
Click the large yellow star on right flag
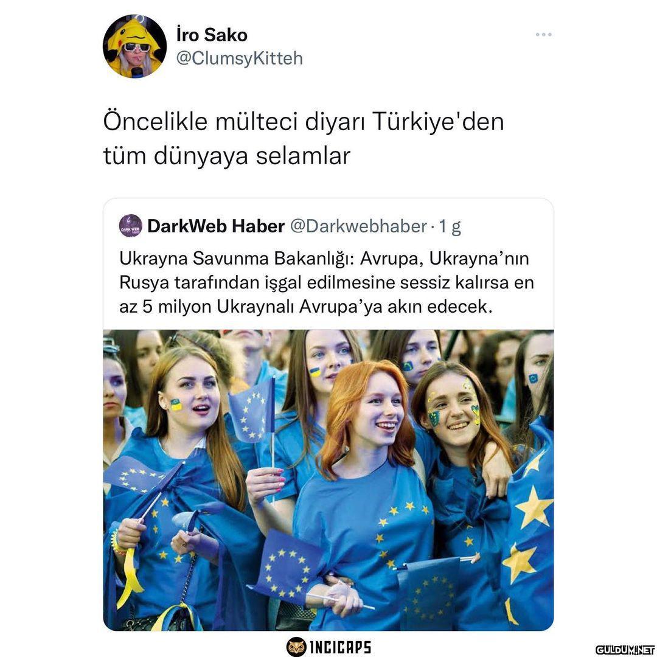click(x=534, y=507)
